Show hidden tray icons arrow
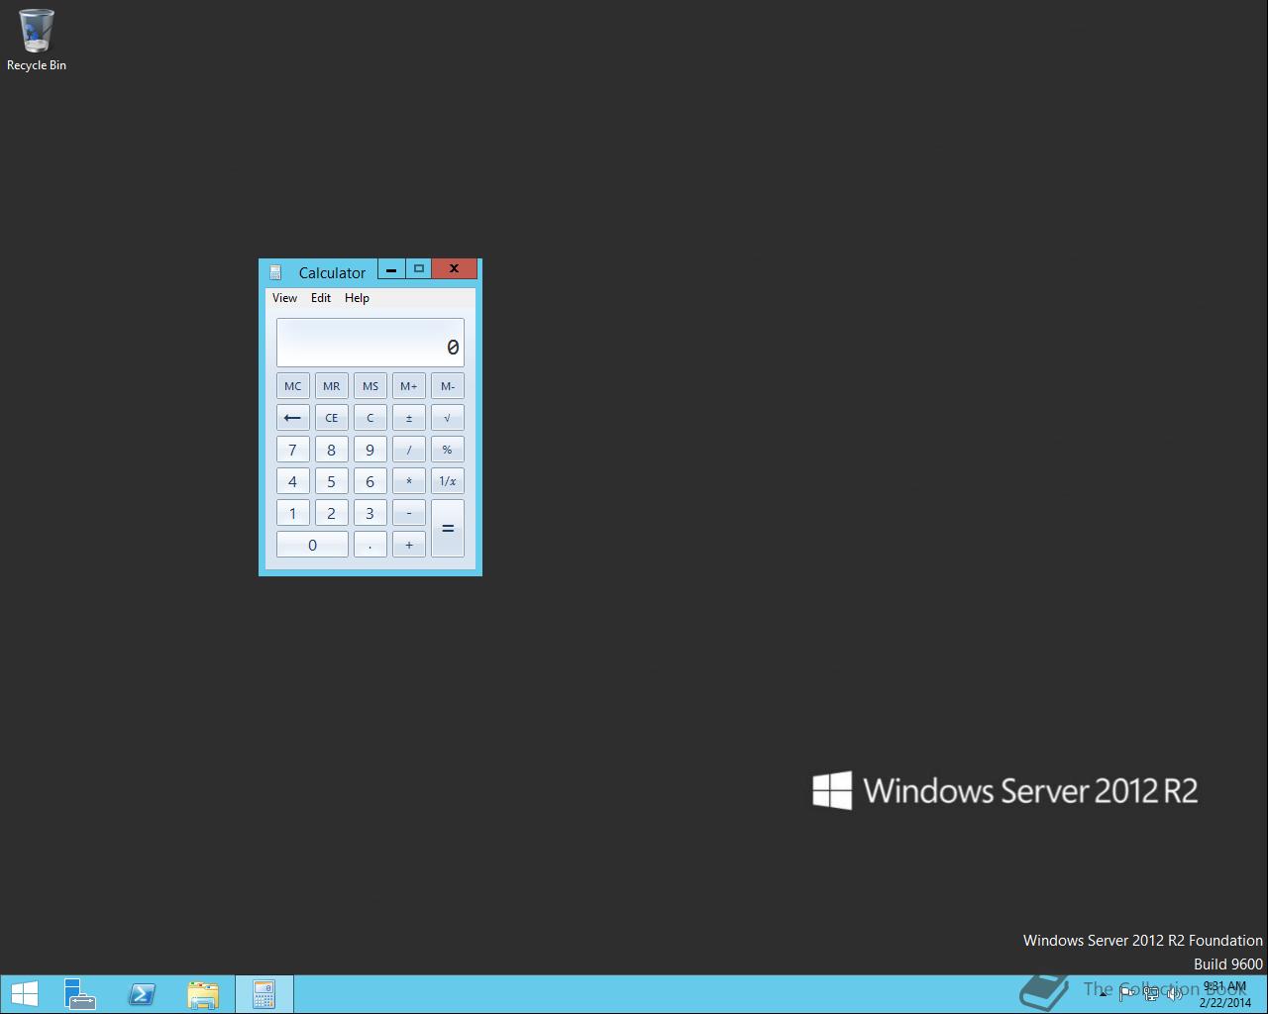Viewport: 1268px width, 1014px height. pyautogui.click(x=1103, y=994)
